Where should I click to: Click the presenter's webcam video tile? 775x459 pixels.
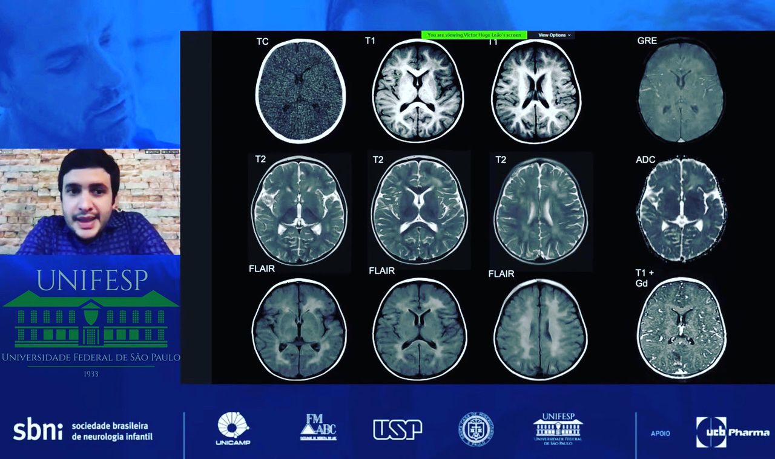point(90,201)
